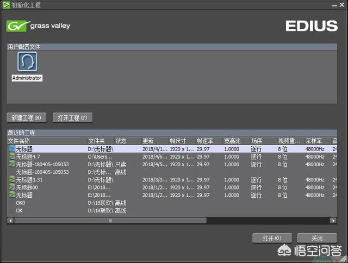
Task: Click the 只读 status cell
Action: click(x=121, y=164)
